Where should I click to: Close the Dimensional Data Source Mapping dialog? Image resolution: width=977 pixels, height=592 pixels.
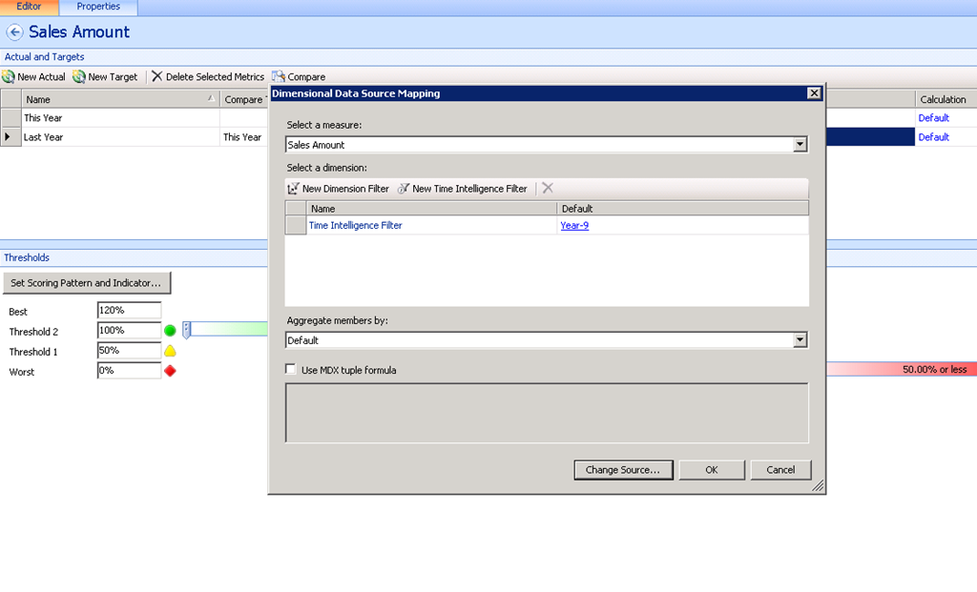click(814, 92)
